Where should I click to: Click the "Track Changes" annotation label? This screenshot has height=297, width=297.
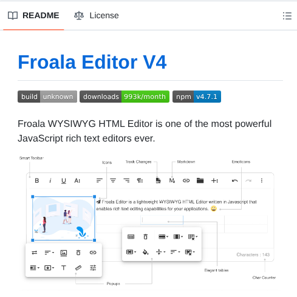point(138,162)
